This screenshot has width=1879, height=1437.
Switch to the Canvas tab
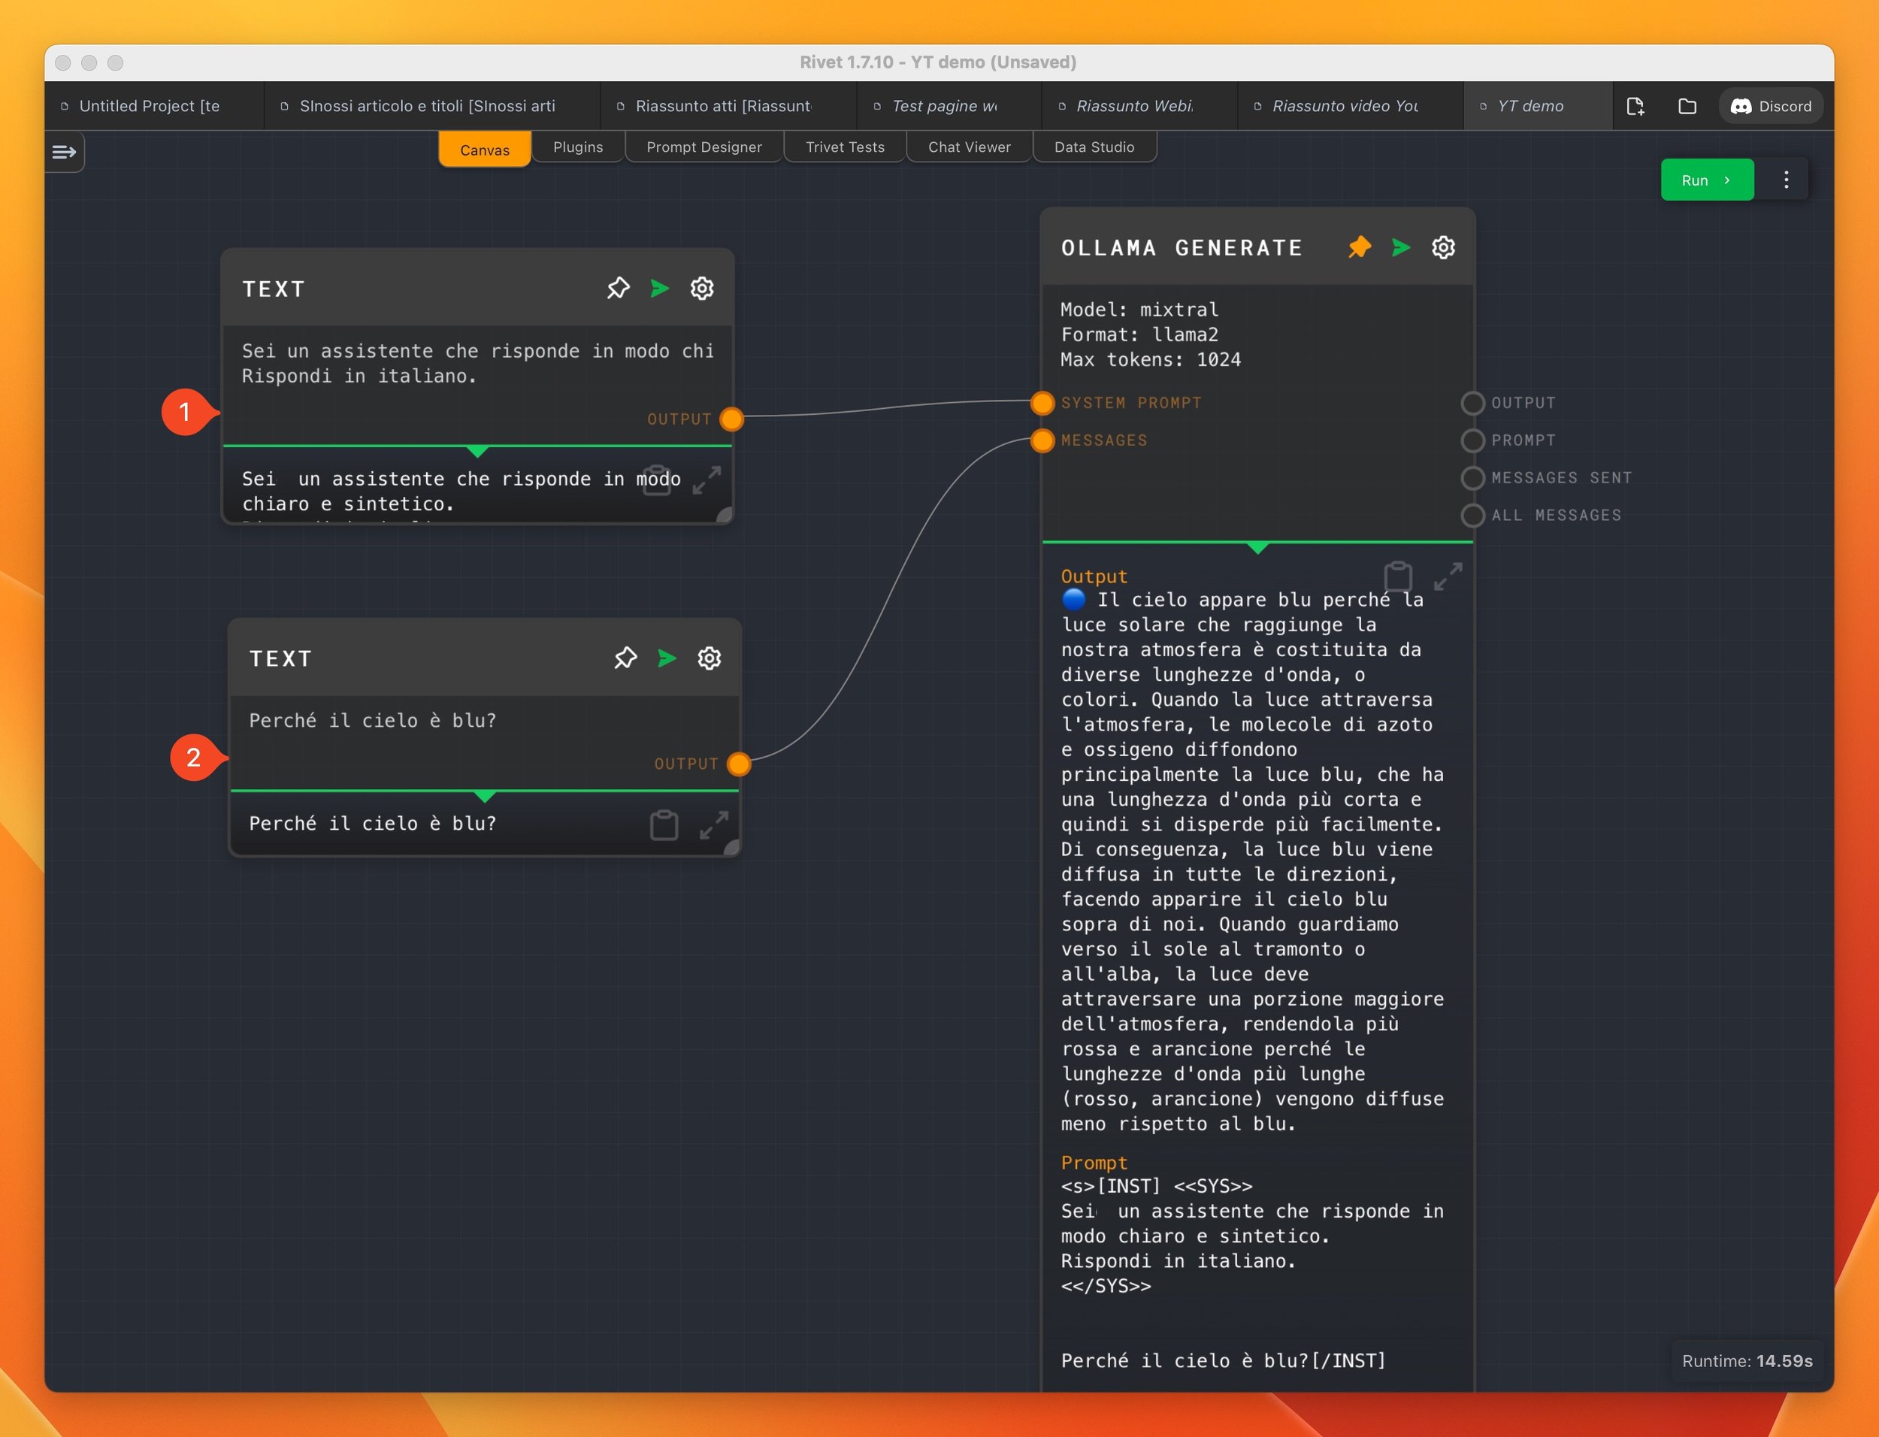point(485,150)
